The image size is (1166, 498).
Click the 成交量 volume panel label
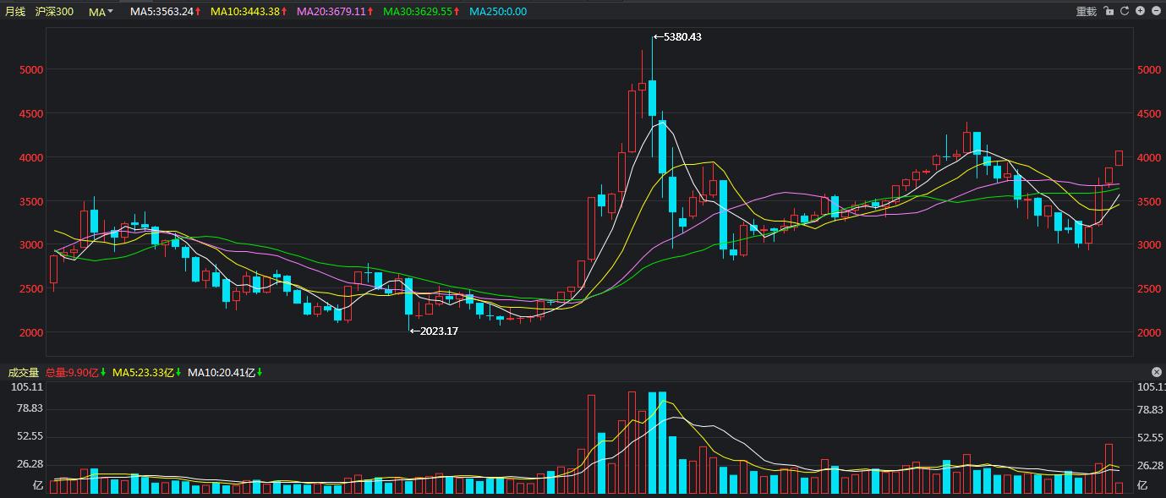(23, 372)
